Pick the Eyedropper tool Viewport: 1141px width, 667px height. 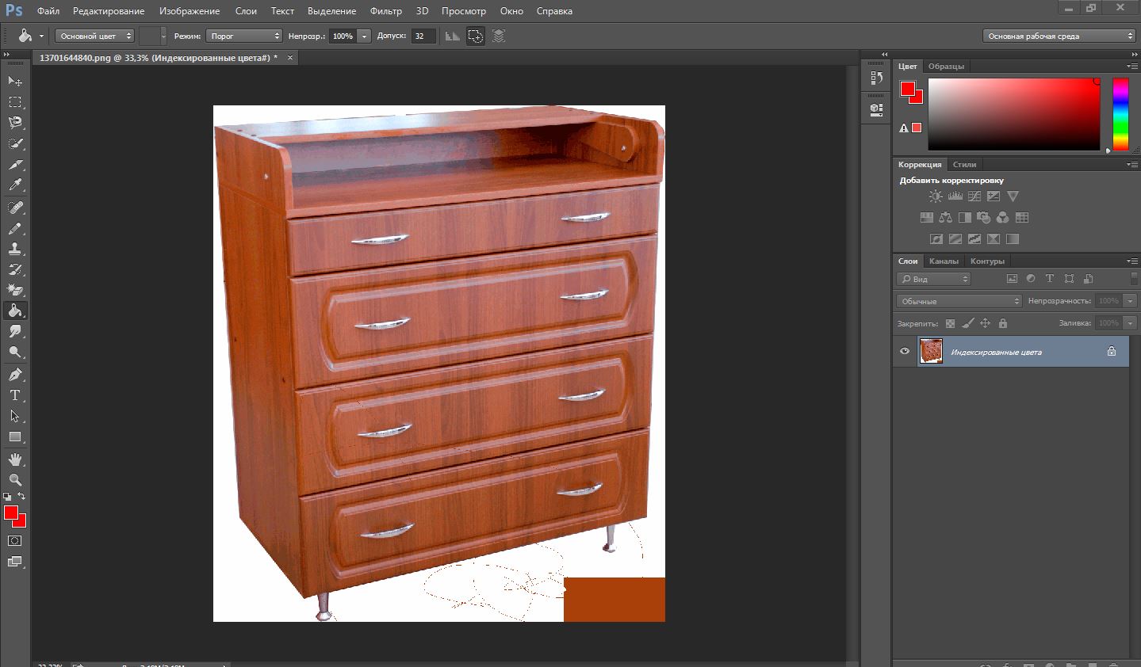coord(15,185)
